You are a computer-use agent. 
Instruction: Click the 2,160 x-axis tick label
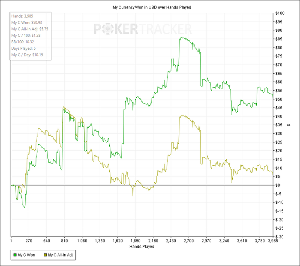pos(153,241)
